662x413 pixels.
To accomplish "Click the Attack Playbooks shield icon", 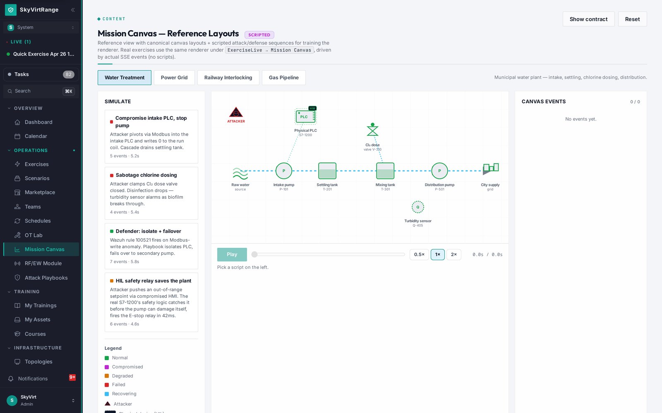I will 17,278.
